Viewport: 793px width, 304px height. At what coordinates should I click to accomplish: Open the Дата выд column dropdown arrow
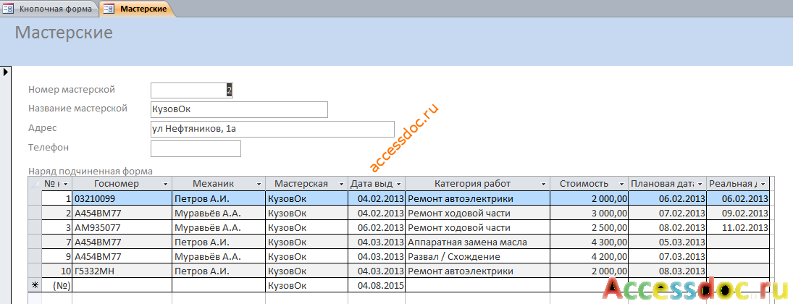click(x=399, y=184)
